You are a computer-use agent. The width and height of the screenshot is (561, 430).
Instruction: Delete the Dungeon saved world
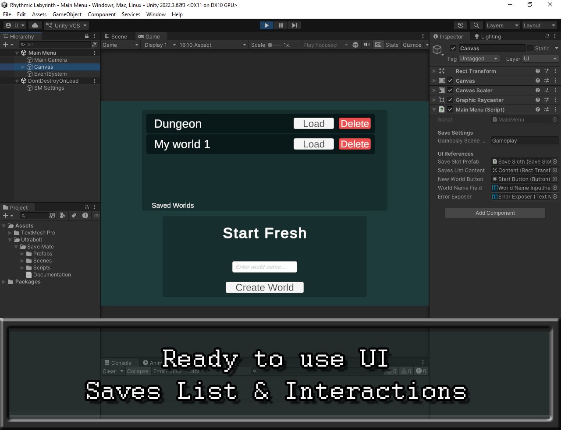pos(355,124)
